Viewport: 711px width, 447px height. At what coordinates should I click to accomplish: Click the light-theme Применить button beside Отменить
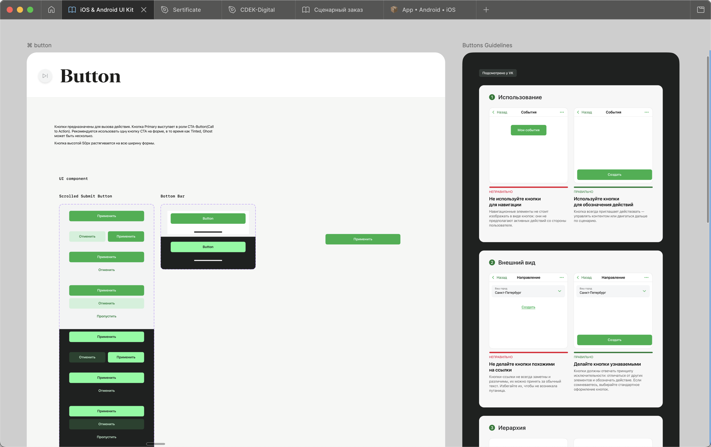(126, 237)
